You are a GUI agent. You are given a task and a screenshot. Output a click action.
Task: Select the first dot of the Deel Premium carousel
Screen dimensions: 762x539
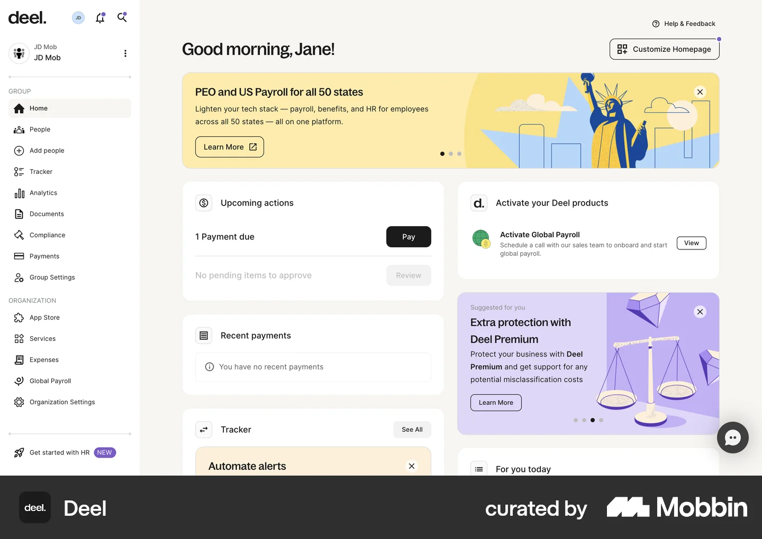(576, 420)
